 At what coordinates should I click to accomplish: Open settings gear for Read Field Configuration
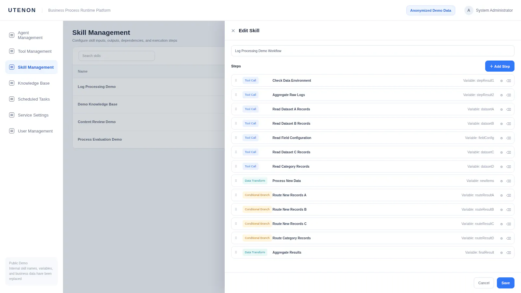(x=501, y=138)
